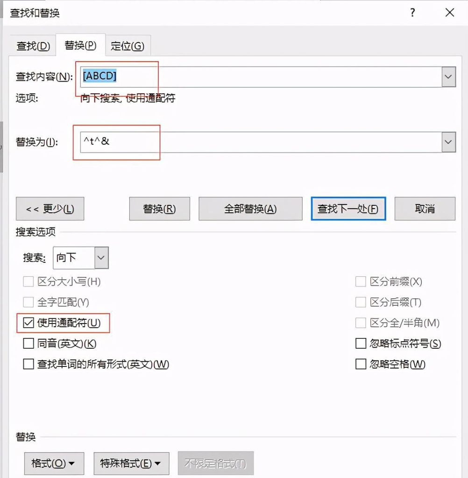Uncheck the 使用通配符(U) checkbox
The image size is (468, 478).
(28, 323)
